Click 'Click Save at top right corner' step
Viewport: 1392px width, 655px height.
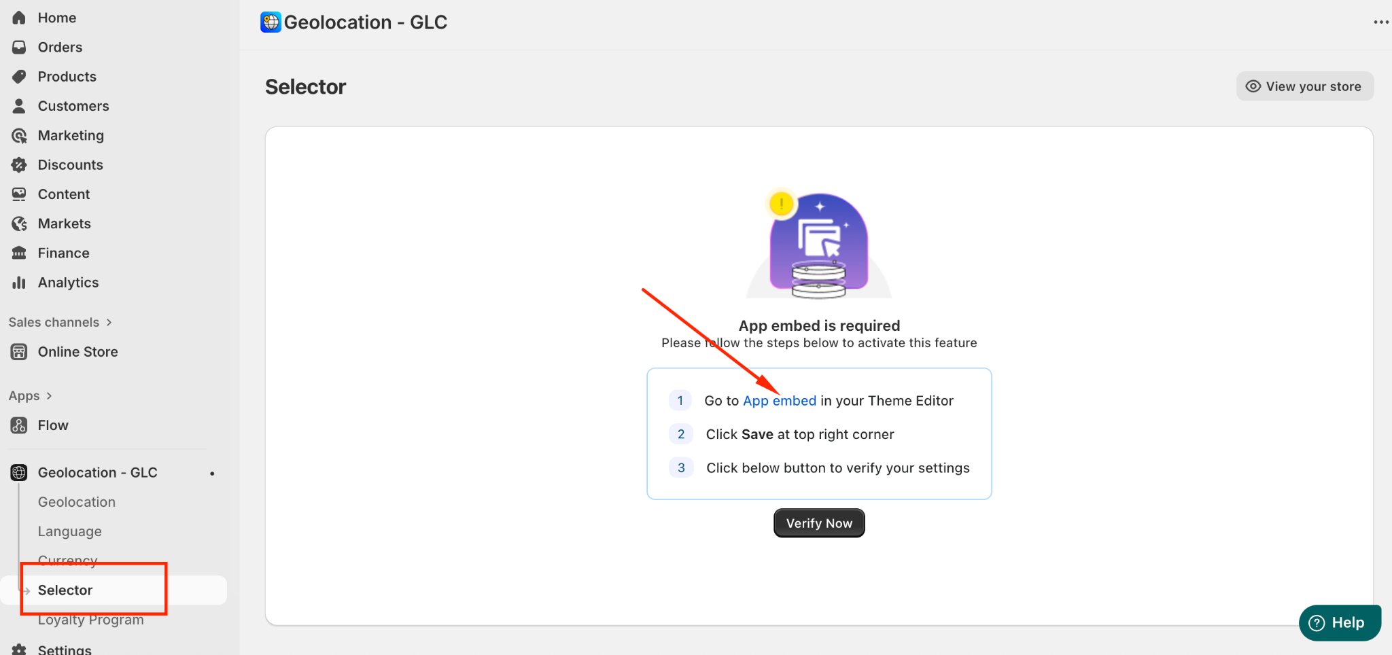[800, 434]
